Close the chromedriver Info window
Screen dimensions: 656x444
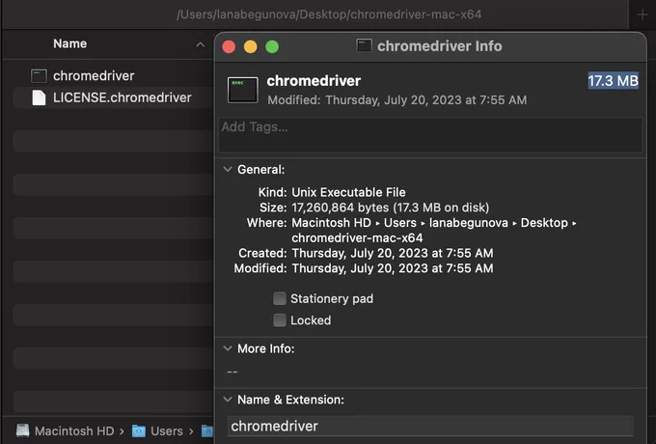[229, 46]
